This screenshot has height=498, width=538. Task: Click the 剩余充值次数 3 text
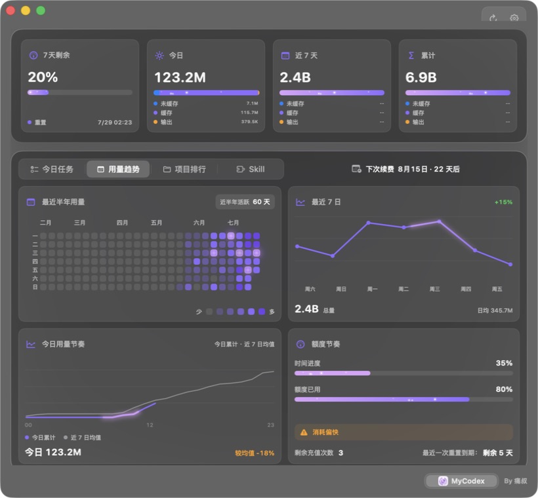(x=319, y=453)
